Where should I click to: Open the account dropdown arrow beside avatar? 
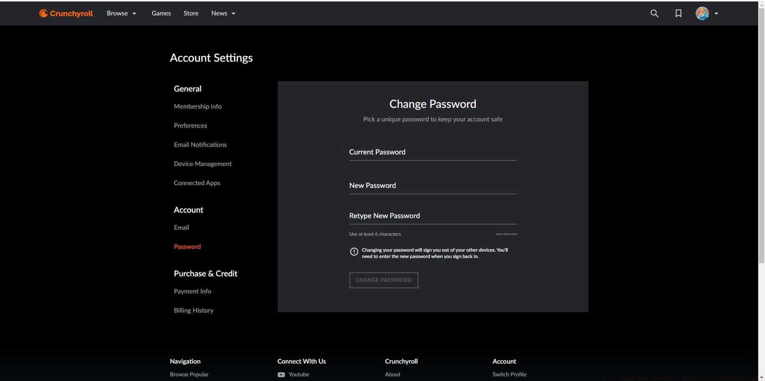click(716, 13)
